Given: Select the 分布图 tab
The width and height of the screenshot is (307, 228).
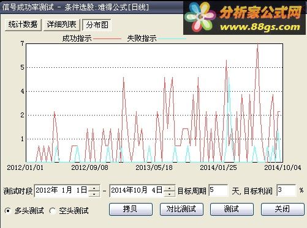Looking at the screenshot, I should pos(97,25).
